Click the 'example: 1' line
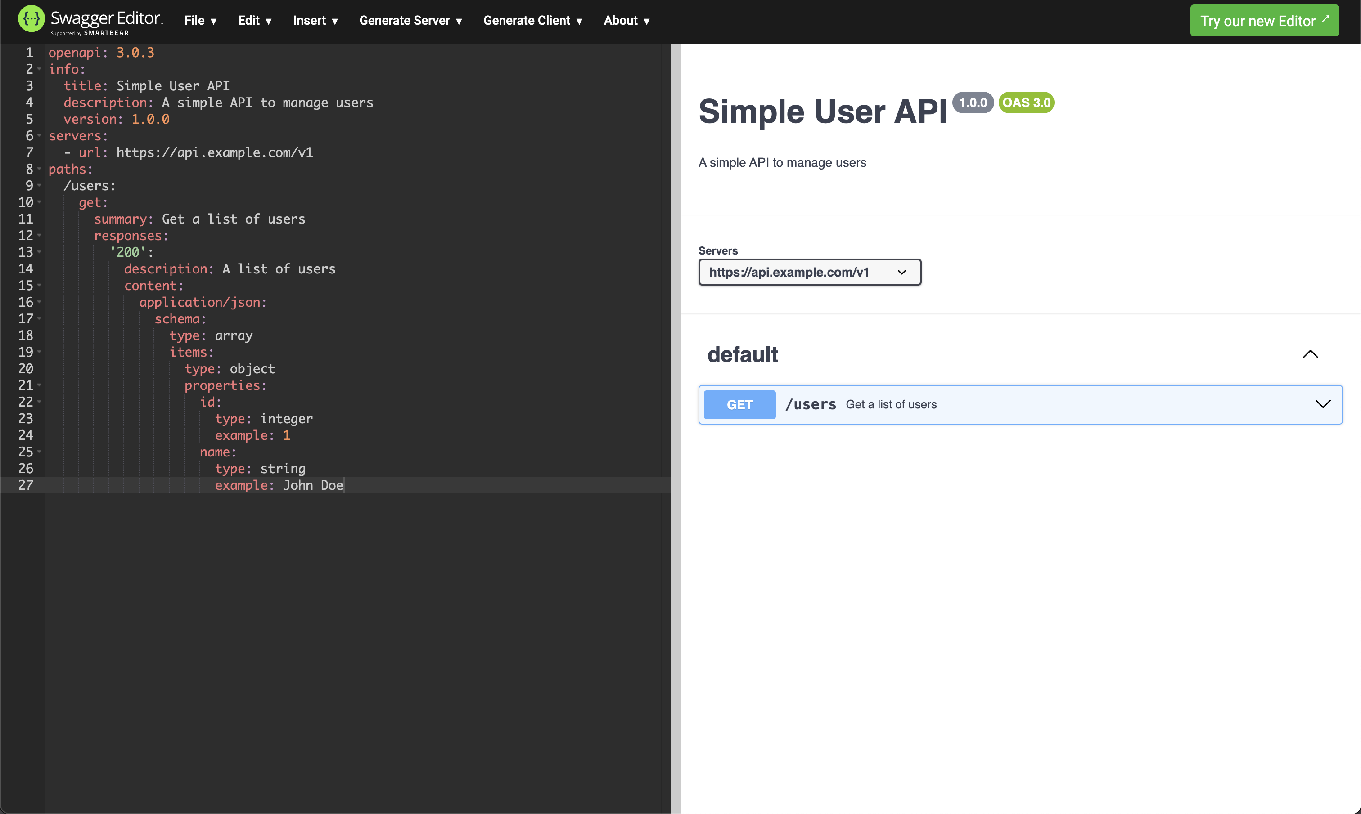This screenshot has width=1361, height=814. (x=252, y=435)
